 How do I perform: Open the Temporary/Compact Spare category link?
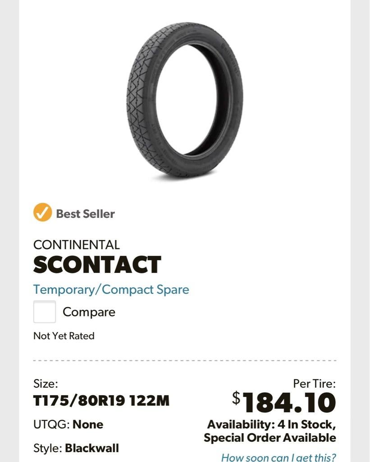111,289
